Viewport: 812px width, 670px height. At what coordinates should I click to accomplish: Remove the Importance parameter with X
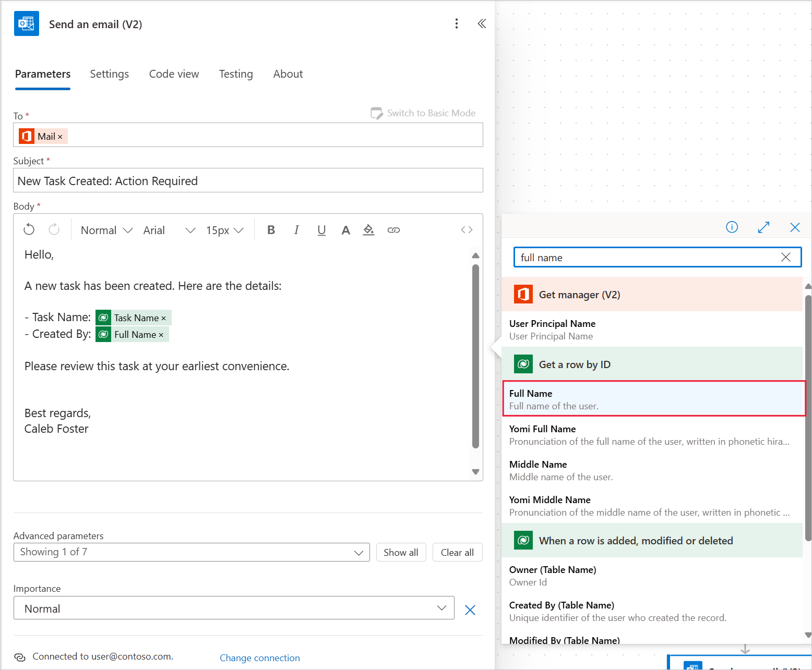[x=470, y=610]
